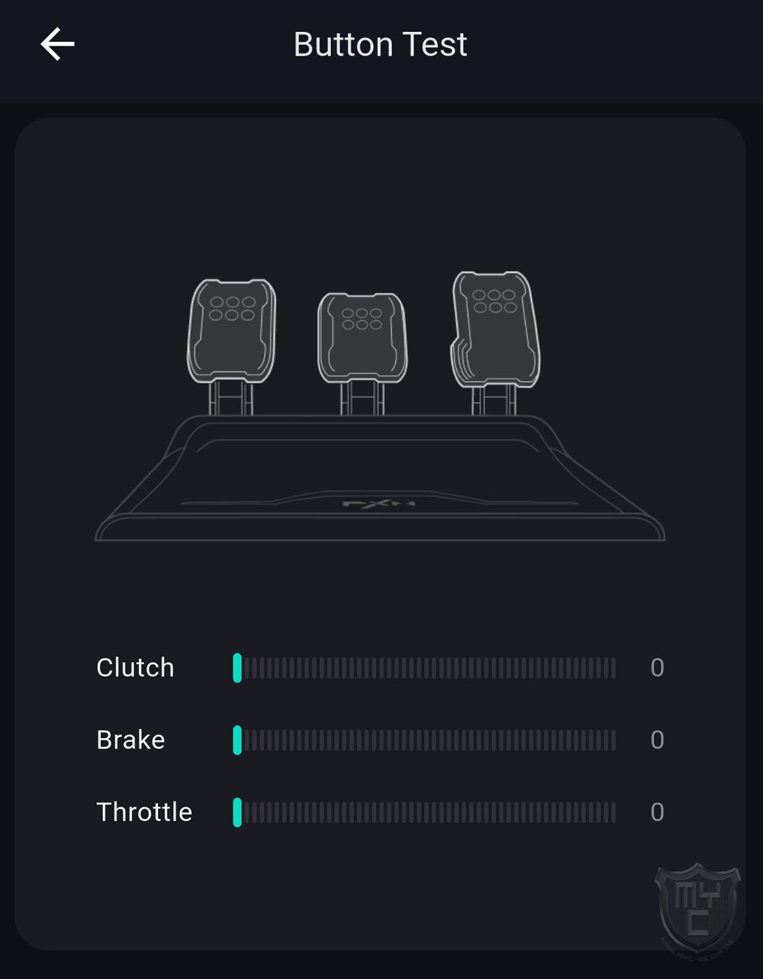This screenshot has height=979, width=763.
Task: Click the right throttle pedal illustration
Action: click(x=496, y=328)
